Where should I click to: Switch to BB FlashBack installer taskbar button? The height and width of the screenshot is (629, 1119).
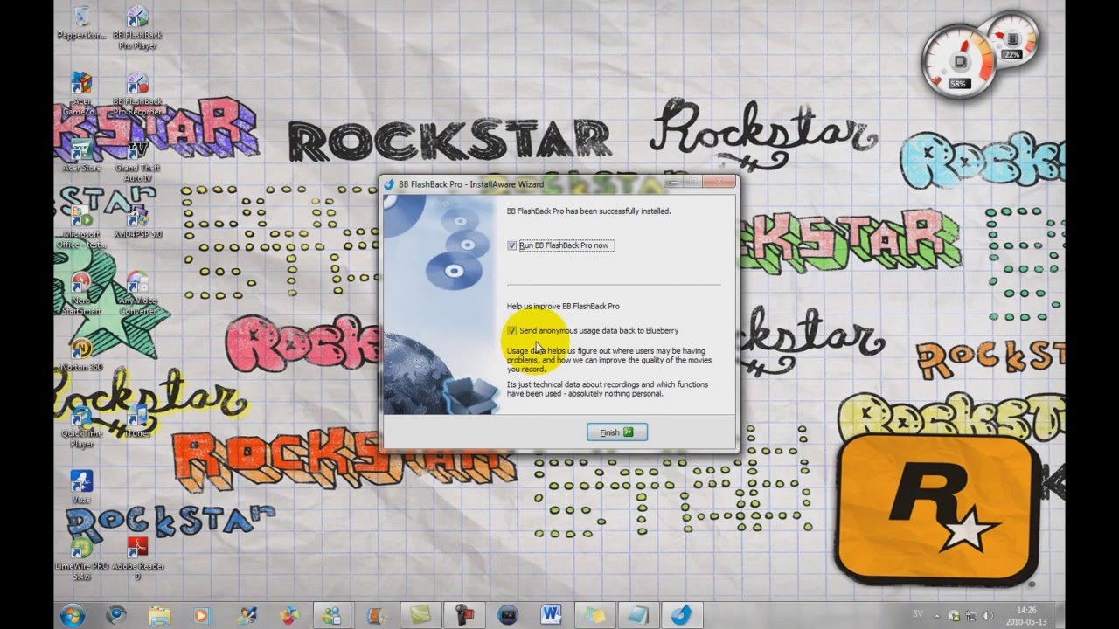(x=682, y=615)
